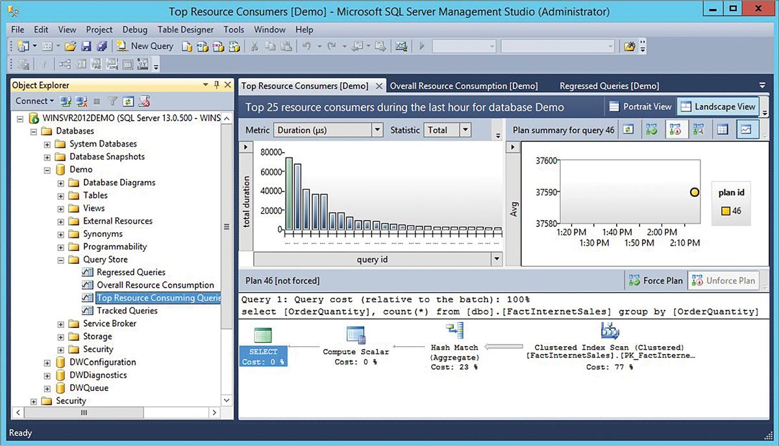Expand the DWConfiguration database node
Screen dimensions: 779x446
point(47,362)
